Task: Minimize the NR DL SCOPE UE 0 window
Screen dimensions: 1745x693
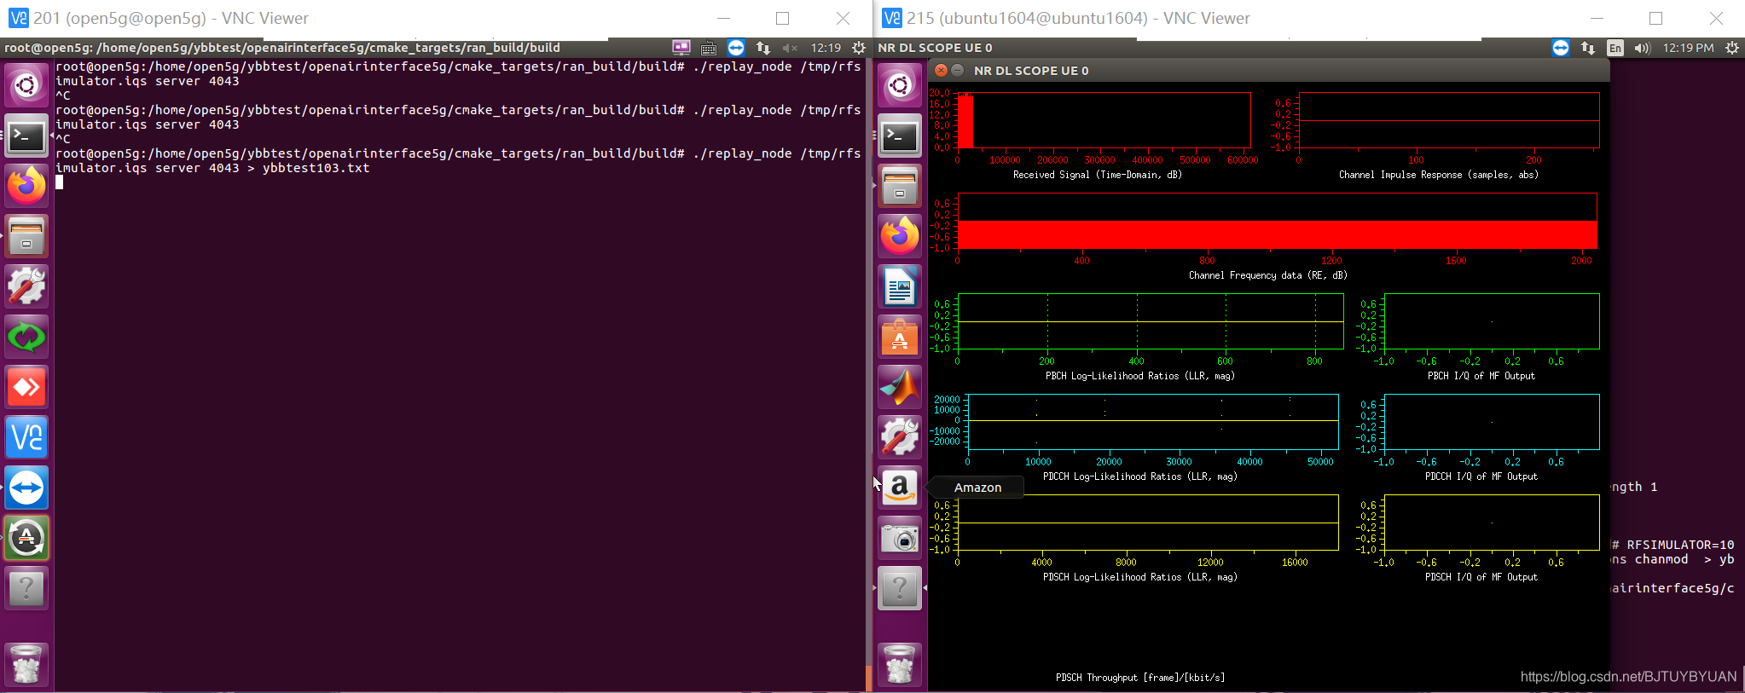Action: coord(957,70)
